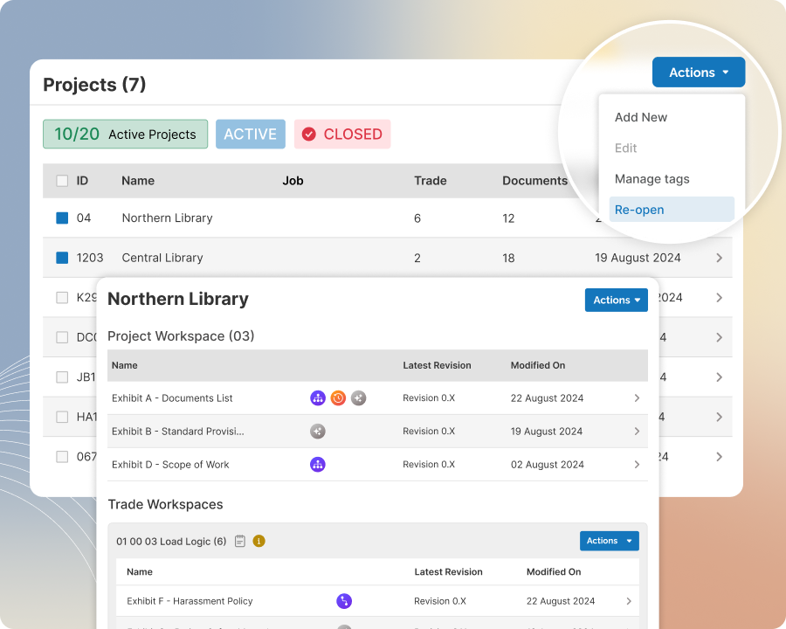Open the Load Logic Actions dropdown
786x629 pixels.
coord(609,541)
